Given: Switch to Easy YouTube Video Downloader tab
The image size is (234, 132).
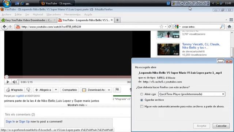Looking at the screenshot, I should (29, 20).
